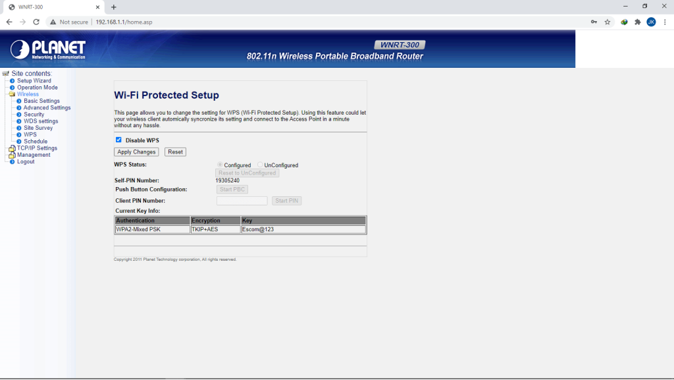The image size is (674, 380).
Task: Select the Wireless menu entry
Action: (x=28, y=94)
